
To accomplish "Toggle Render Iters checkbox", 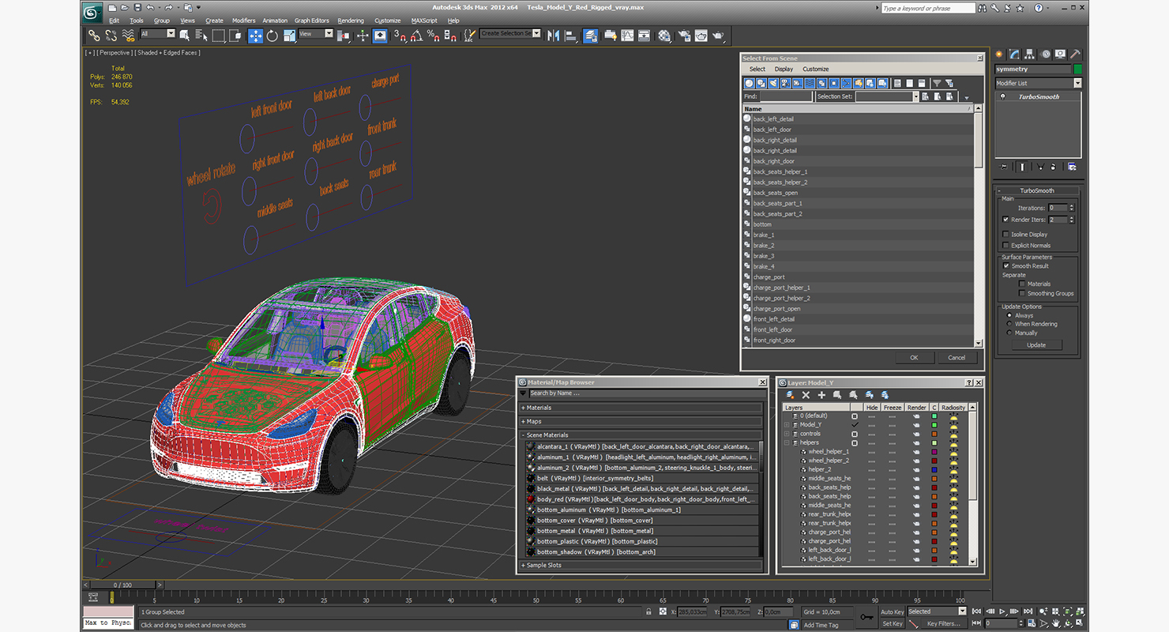I will tap(1005, 220).
